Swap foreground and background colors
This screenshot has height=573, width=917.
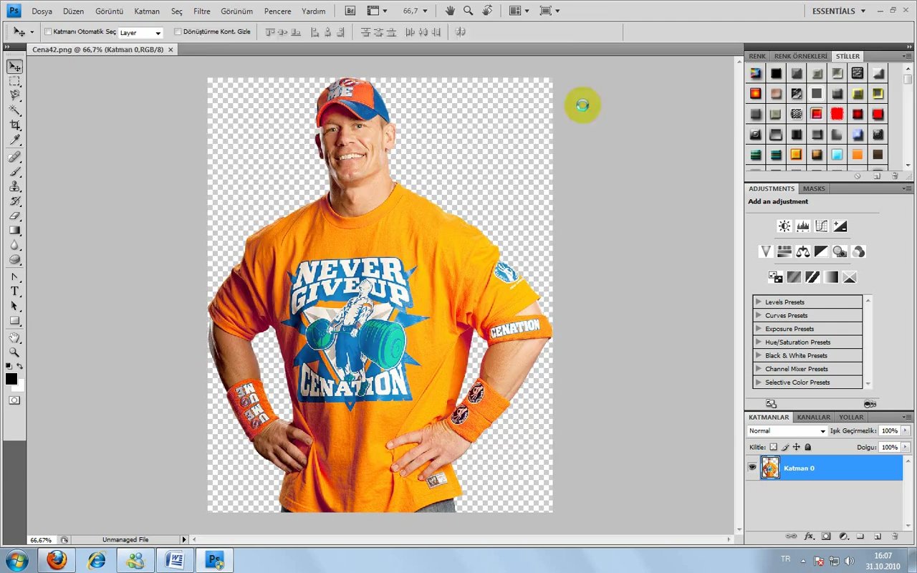pyautogui.click(x=20, y=366)
